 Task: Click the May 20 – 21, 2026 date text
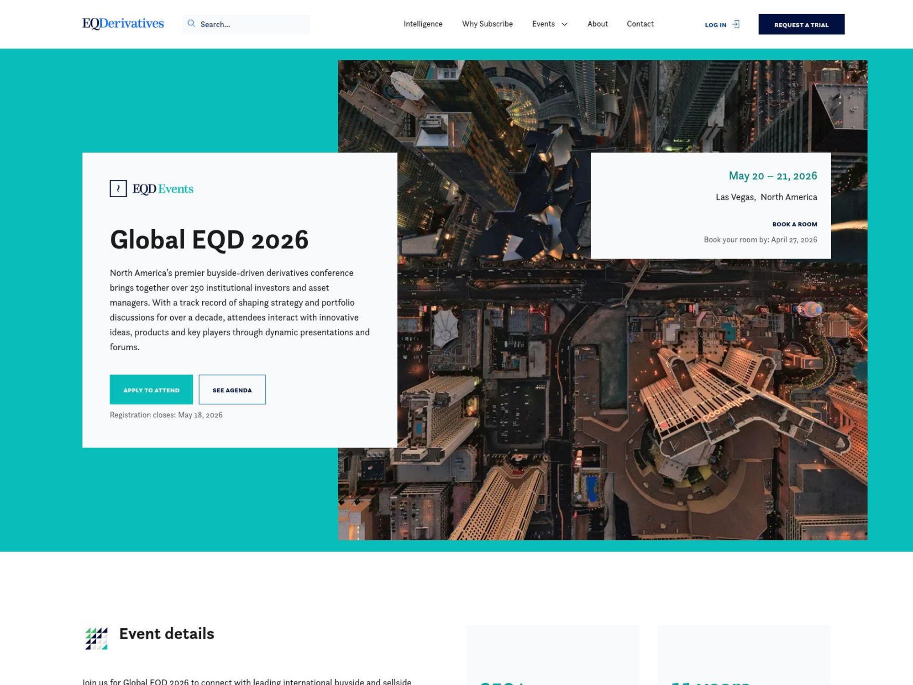click(772, 175)
